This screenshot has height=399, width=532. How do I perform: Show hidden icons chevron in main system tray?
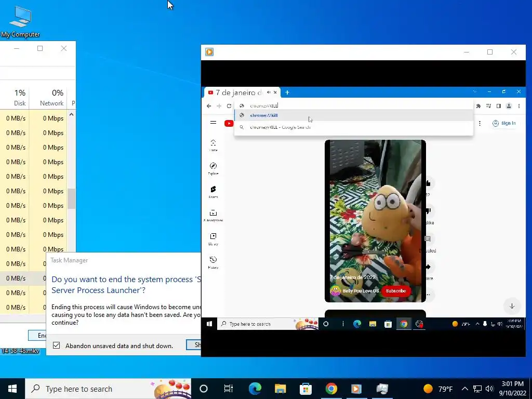465,389
